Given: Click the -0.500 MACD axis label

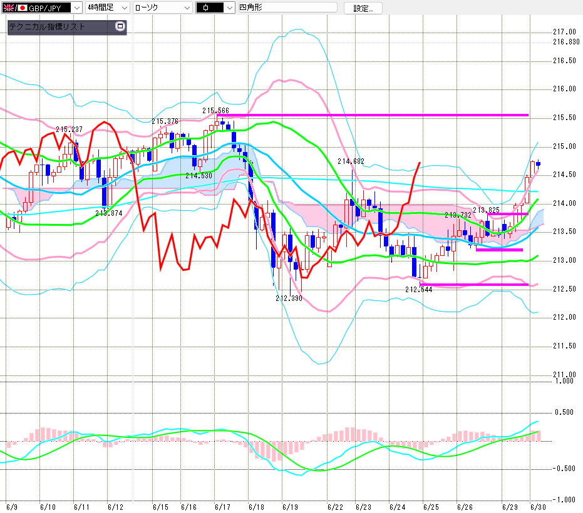Looking at the screenshot, I should point(564,469).
